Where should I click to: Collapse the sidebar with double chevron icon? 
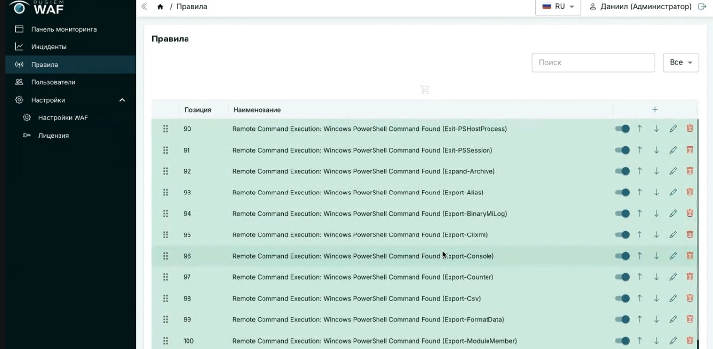[144, 7]
